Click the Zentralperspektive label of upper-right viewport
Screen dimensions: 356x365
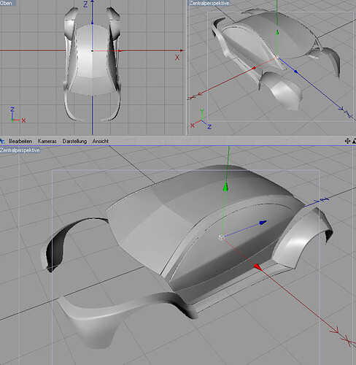209,3
